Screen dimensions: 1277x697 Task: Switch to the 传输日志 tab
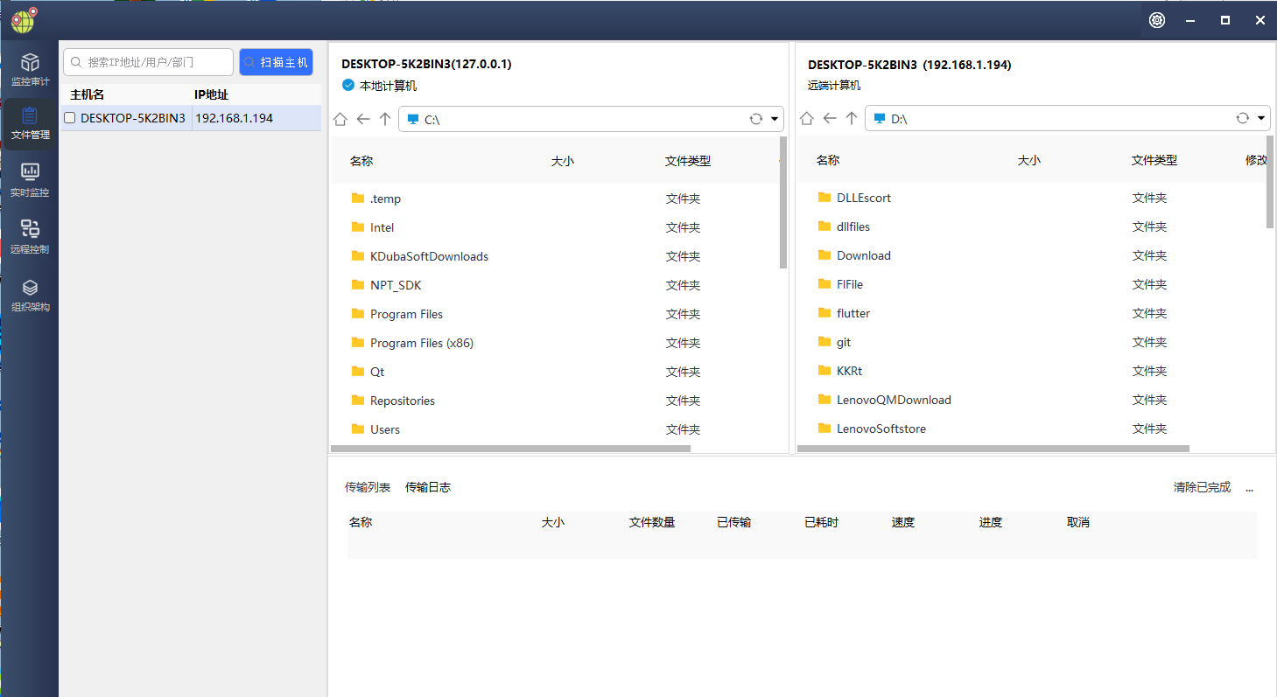(428, 487)
